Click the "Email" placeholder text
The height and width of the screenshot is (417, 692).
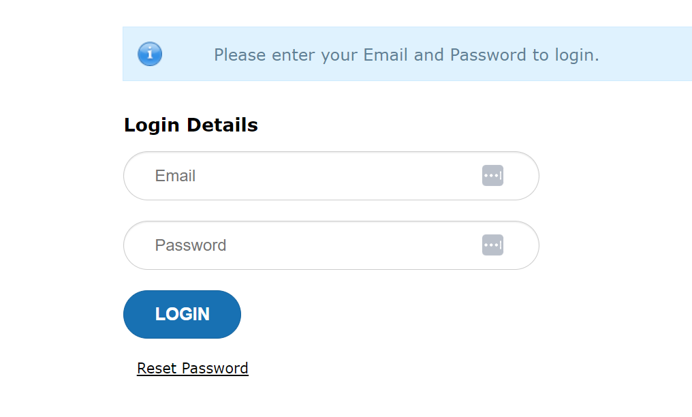click(175, 176)
